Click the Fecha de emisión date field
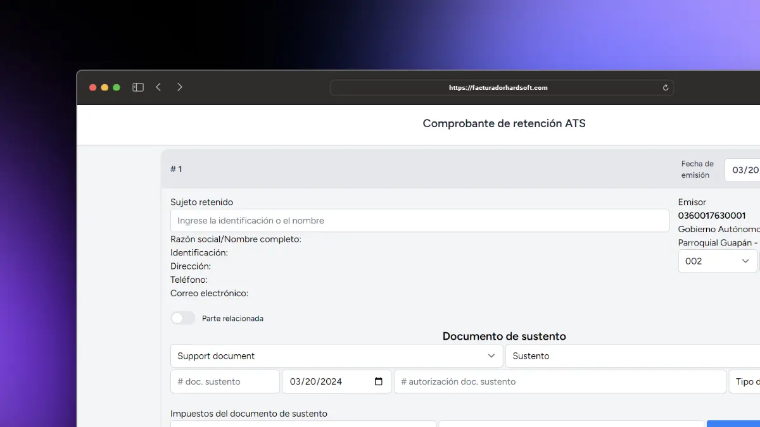The height and width of the screenshot is (427, 760). click(744, 170)
